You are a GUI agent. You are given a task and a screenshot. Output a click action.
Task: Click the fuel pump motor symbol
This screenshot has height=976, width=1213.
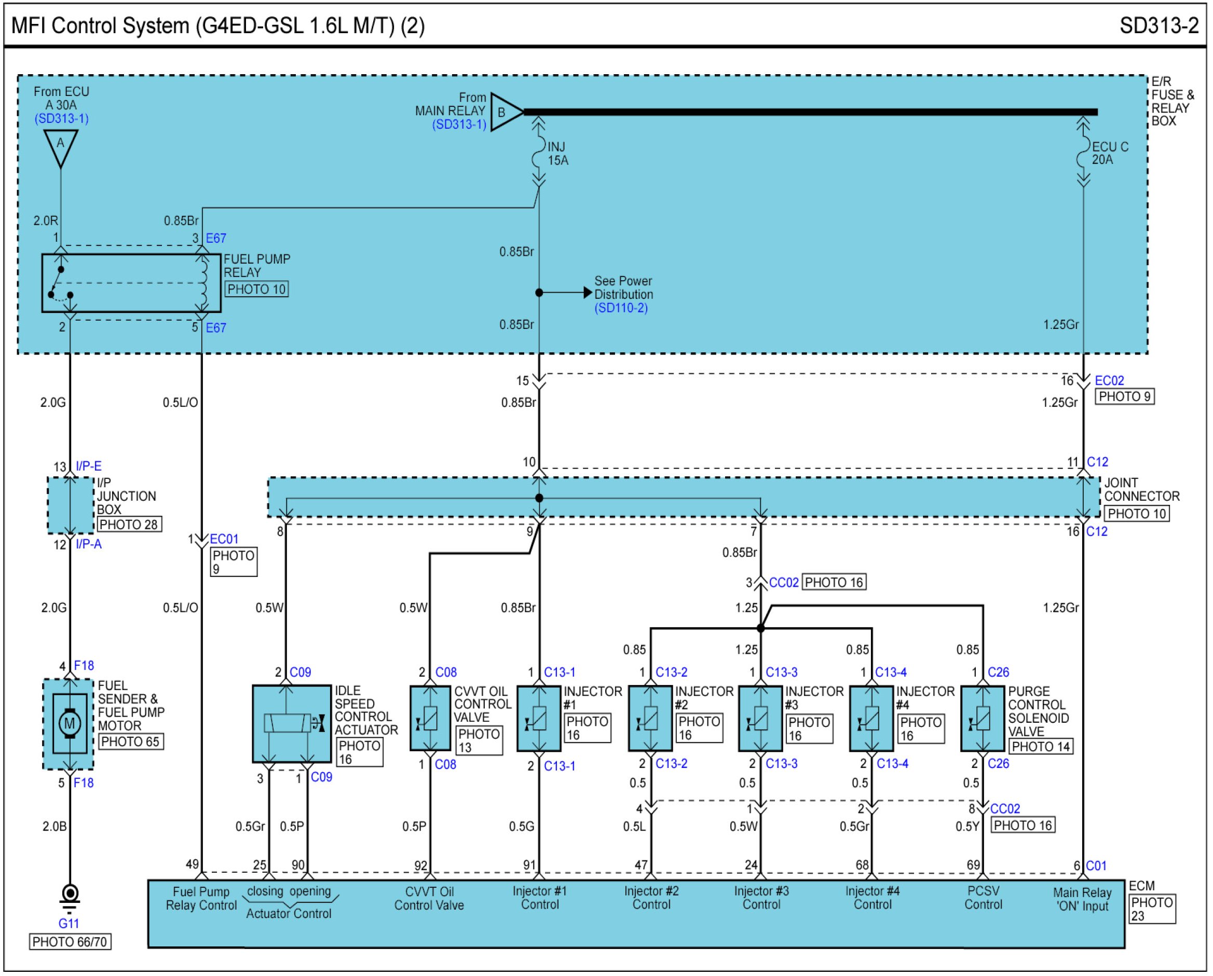tap(69, 724)
